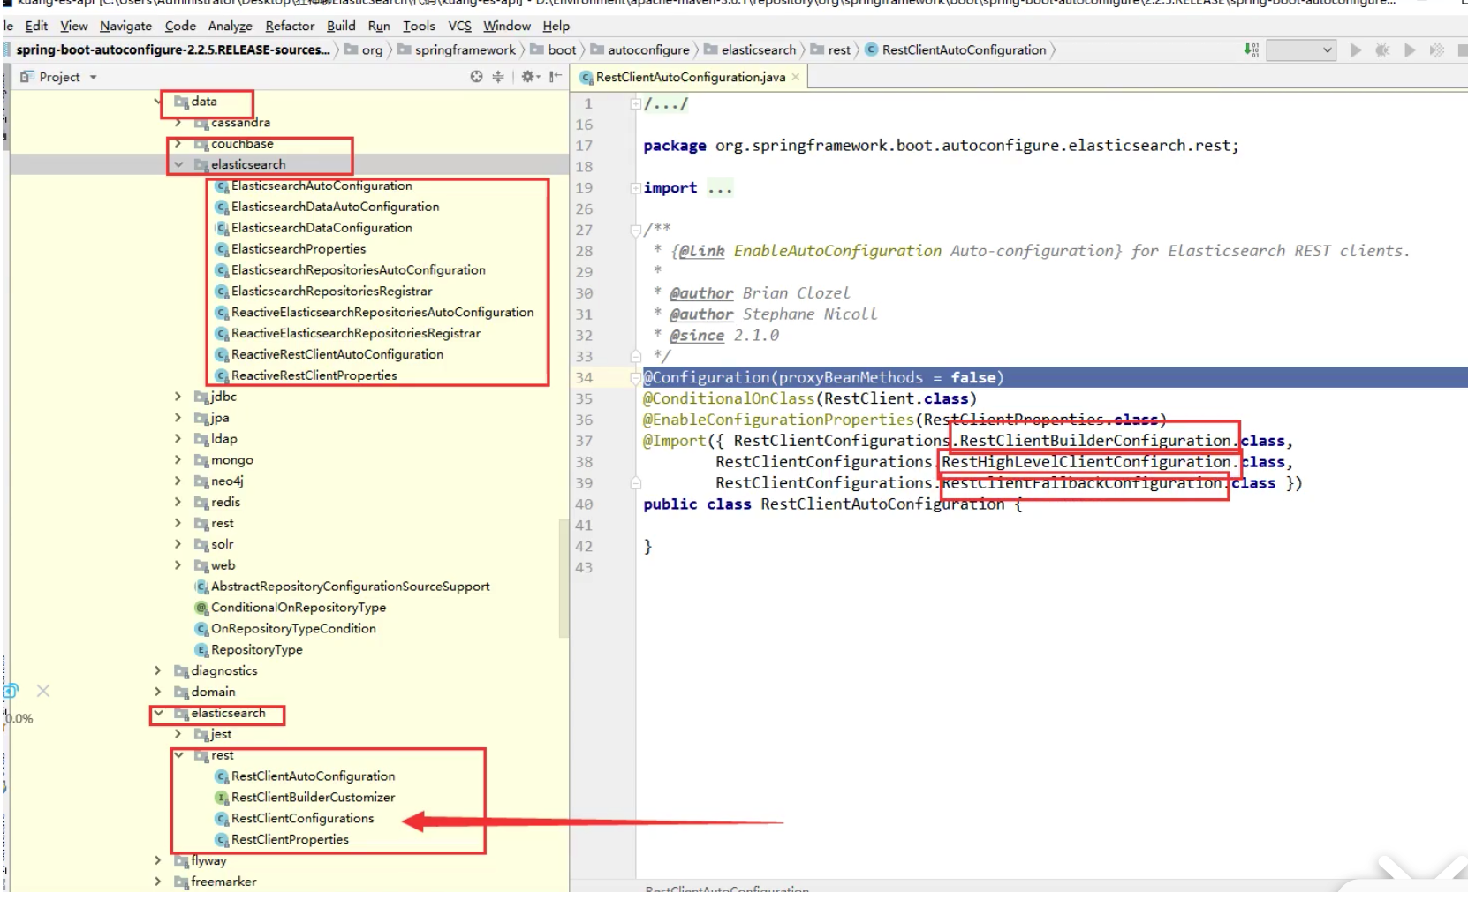Image resolution: width=1468 pixels, height=901 pixels.
Task: Open the Window menu
Action: tap(507, 26)
